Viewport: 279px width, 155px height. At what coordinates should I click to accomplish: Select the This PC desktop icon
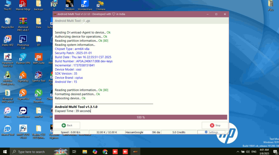[8, 5]
